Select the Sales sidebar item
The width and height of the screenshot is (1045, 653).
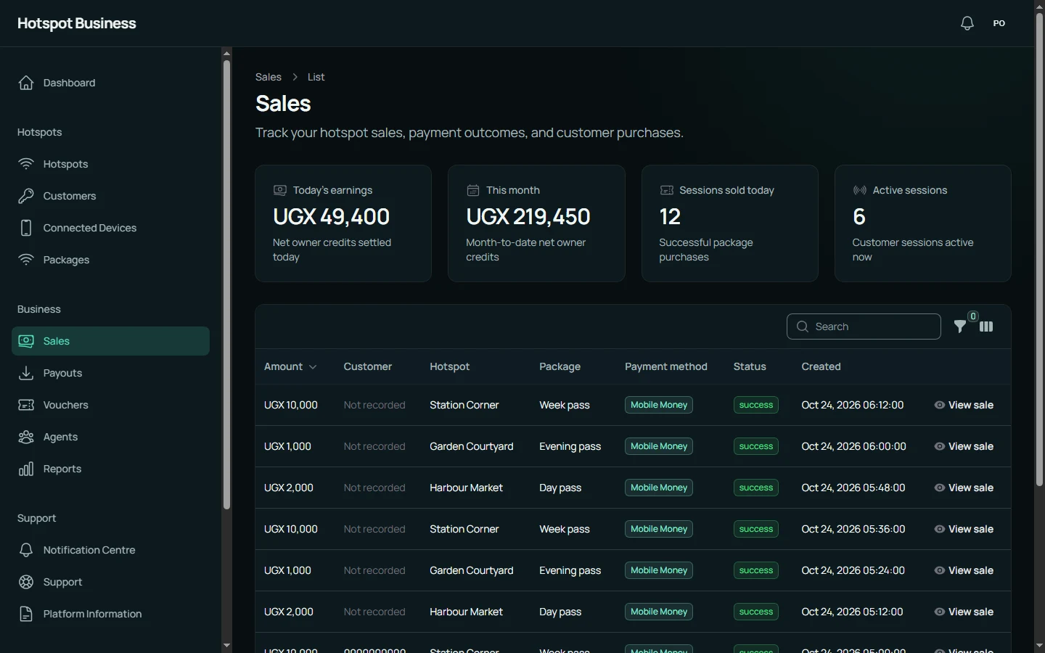tap(110, 341)
